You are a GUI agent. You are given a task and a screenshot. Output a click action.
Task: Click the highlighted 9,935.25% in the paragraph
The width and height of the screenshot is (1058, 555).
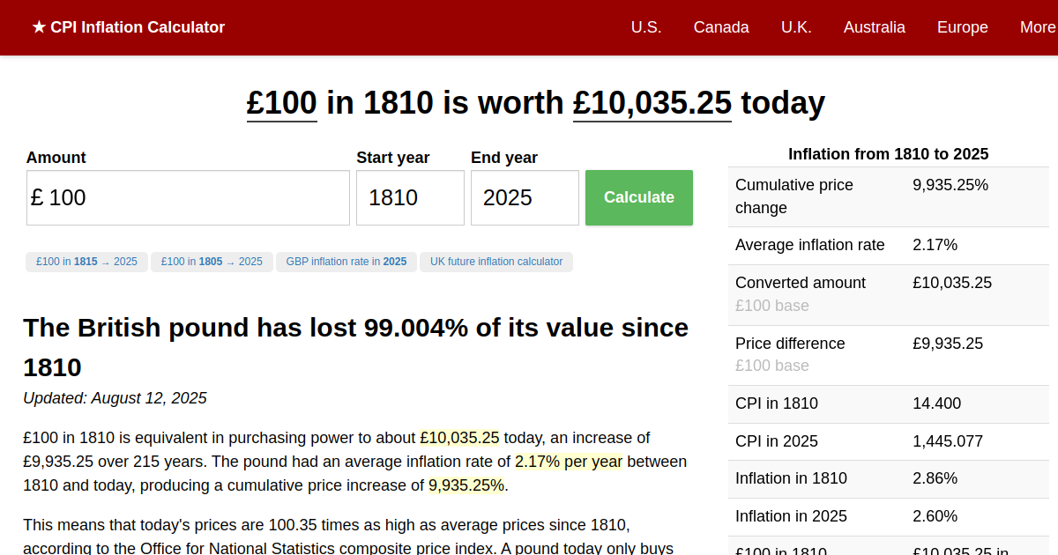point(466,485)
